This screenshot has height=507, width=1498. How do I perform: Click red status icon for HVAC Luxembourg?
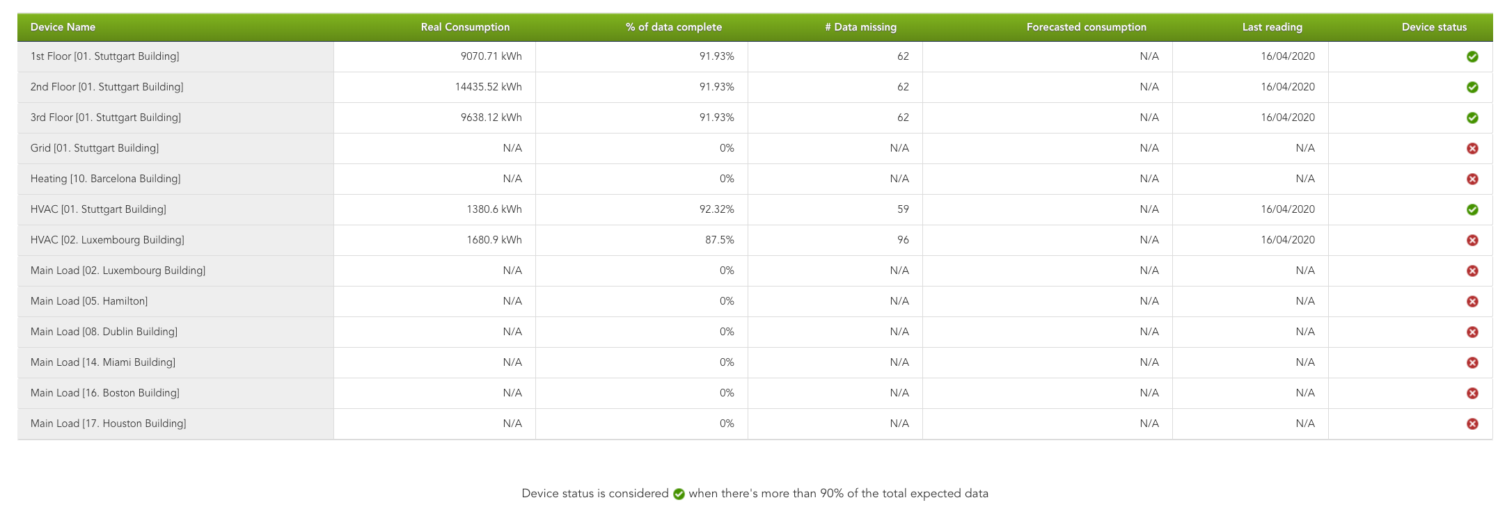point(1472,240)
